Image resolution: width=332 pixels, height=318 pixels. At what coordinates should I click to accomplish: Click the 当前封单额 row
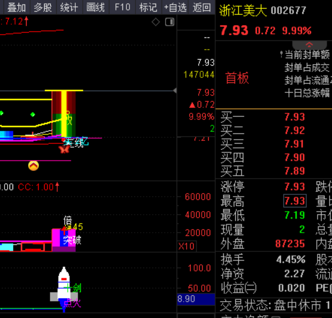point(307,55)
